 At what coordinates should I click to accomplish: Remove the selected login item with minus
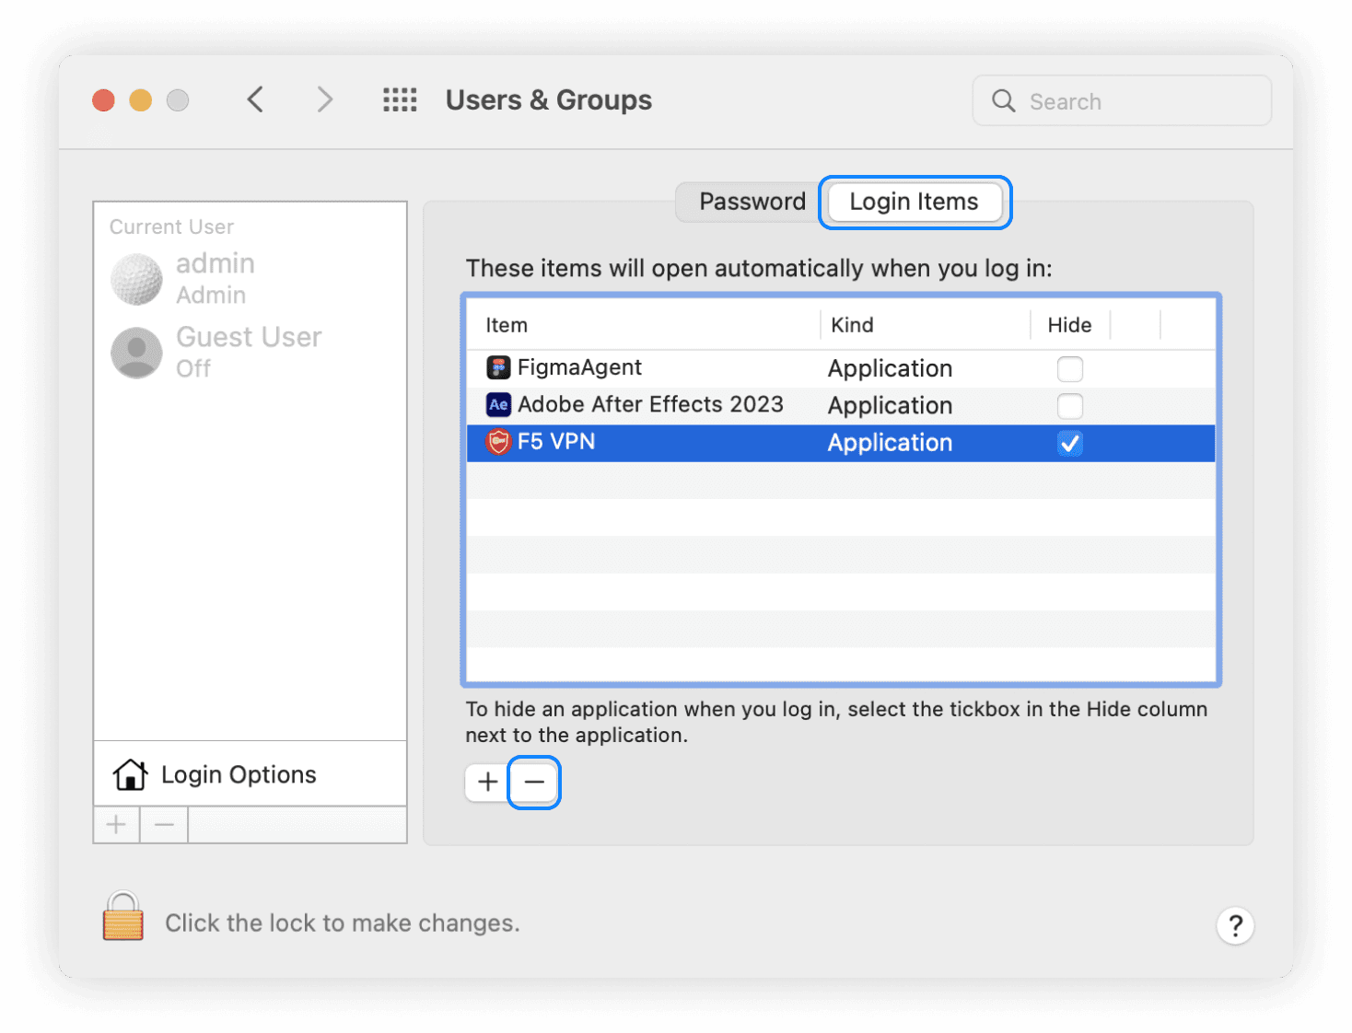point(534,783)
